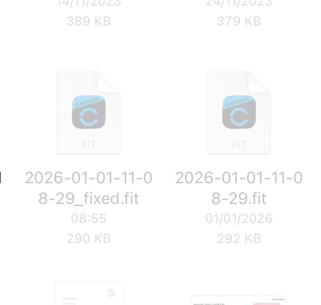Image resolution: width=321 pixels, height=305 pixels.
Task: Select the filename 2026-01-01-11-08-29.fit
Action: (239, 188)
